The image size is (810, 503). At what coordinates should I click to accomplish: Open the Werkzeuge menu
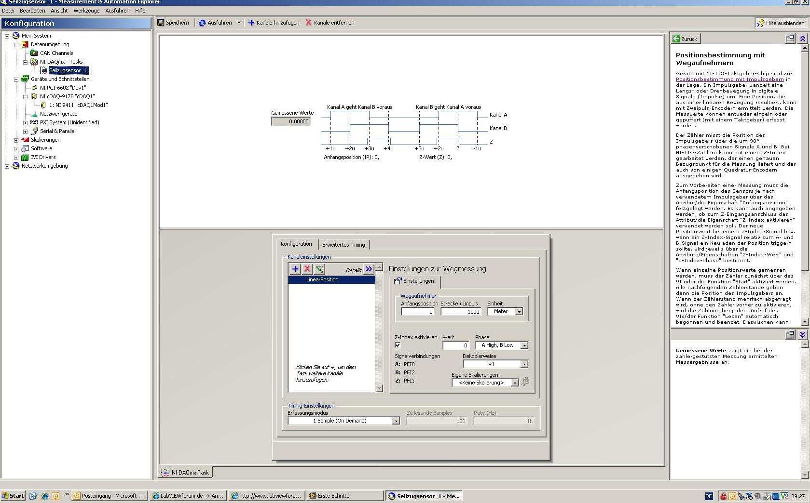coord(86,11)
